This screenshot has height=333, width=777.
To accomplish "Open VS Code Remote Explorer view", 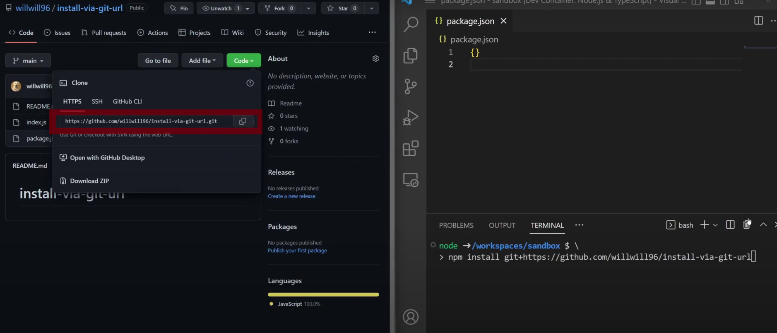I will 411,180.
